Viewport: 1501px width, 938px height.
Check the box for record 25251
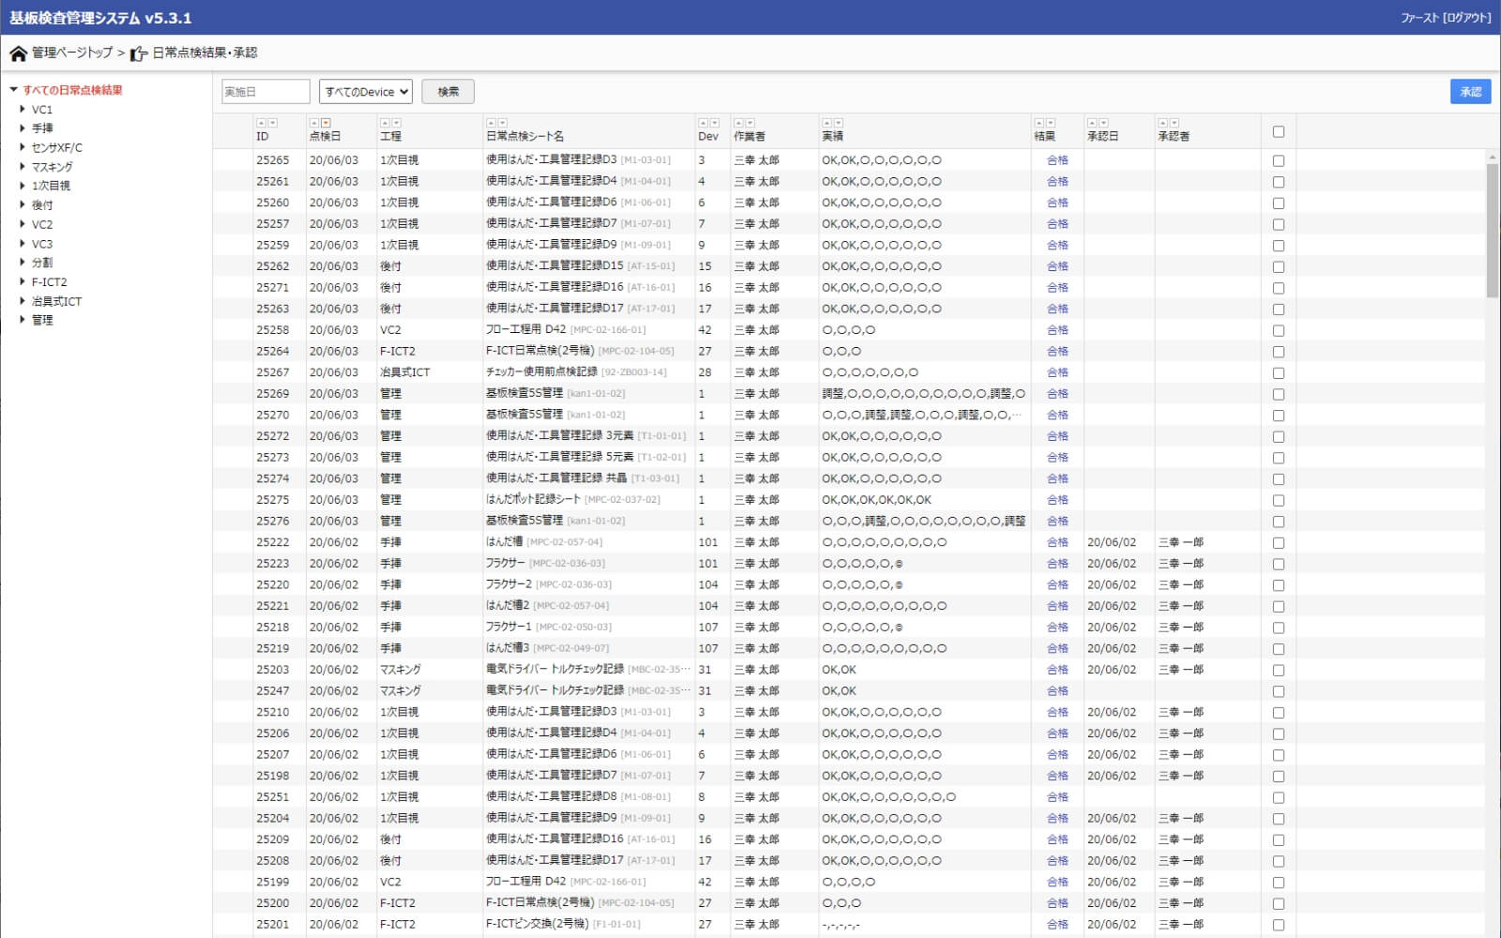tap(1278, 797)
